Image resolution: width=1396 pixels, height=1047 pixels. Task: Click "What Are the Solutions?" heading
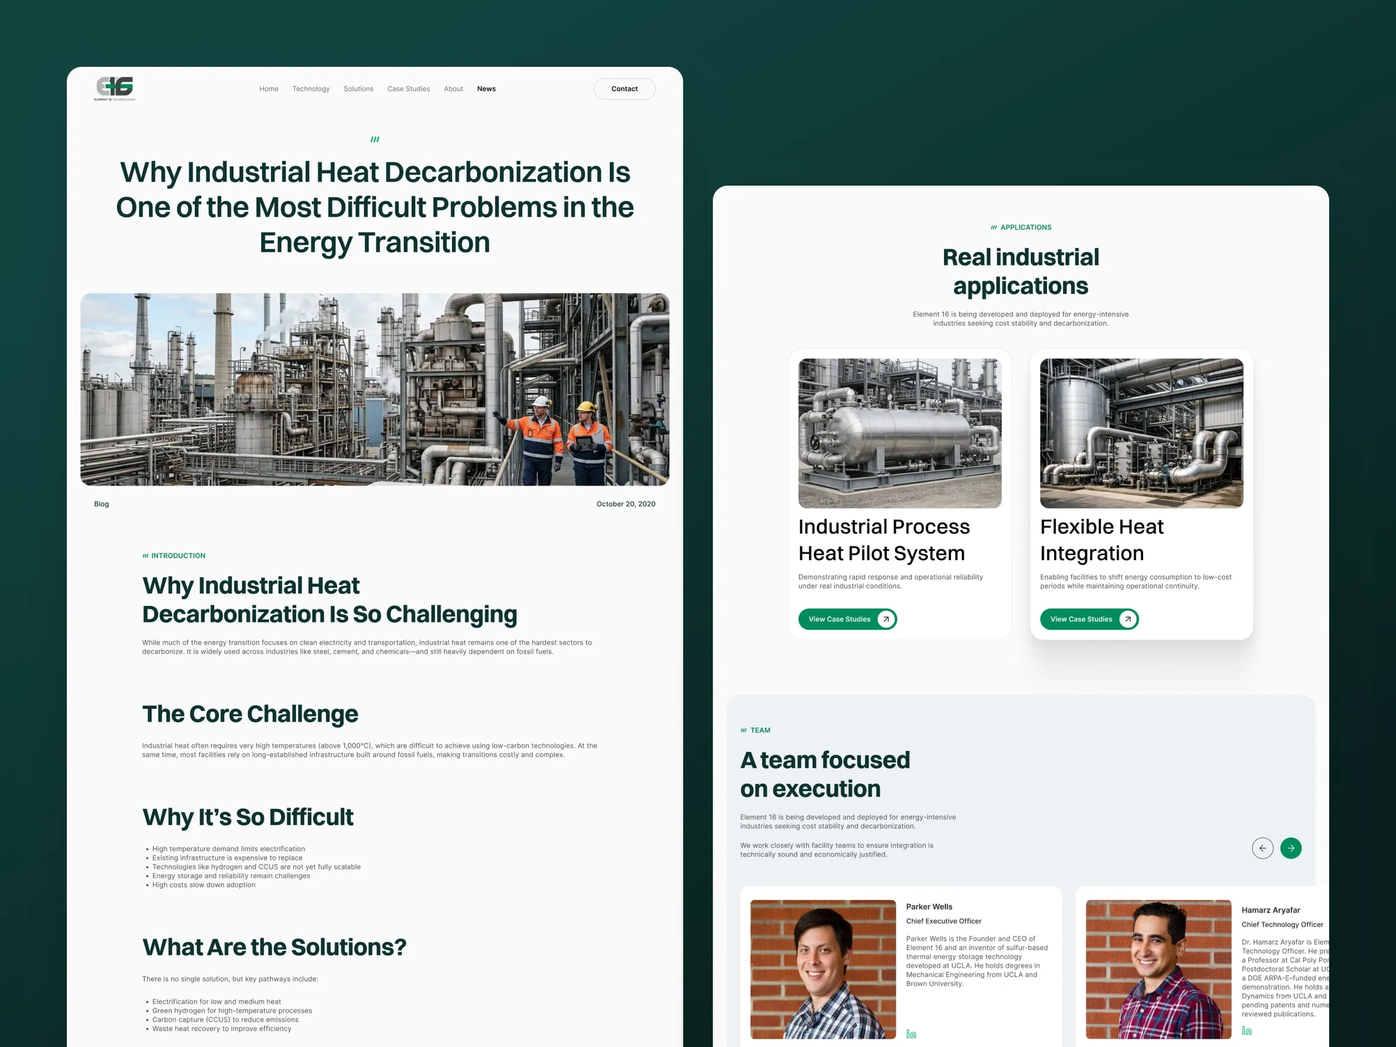[274, 948]
